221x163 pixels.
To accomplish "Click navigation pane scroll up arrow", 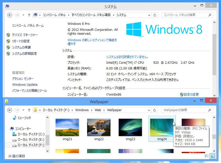I will [48, 117].
